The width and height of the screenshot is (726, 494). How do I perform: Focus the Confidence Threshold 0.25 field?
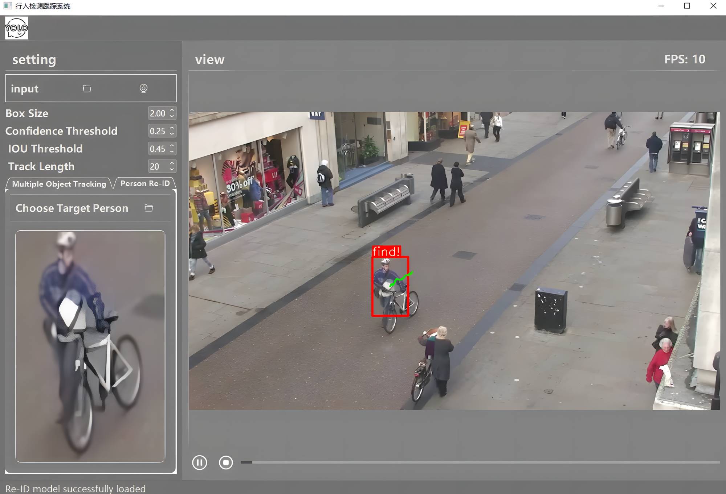(x=158, y=131)
